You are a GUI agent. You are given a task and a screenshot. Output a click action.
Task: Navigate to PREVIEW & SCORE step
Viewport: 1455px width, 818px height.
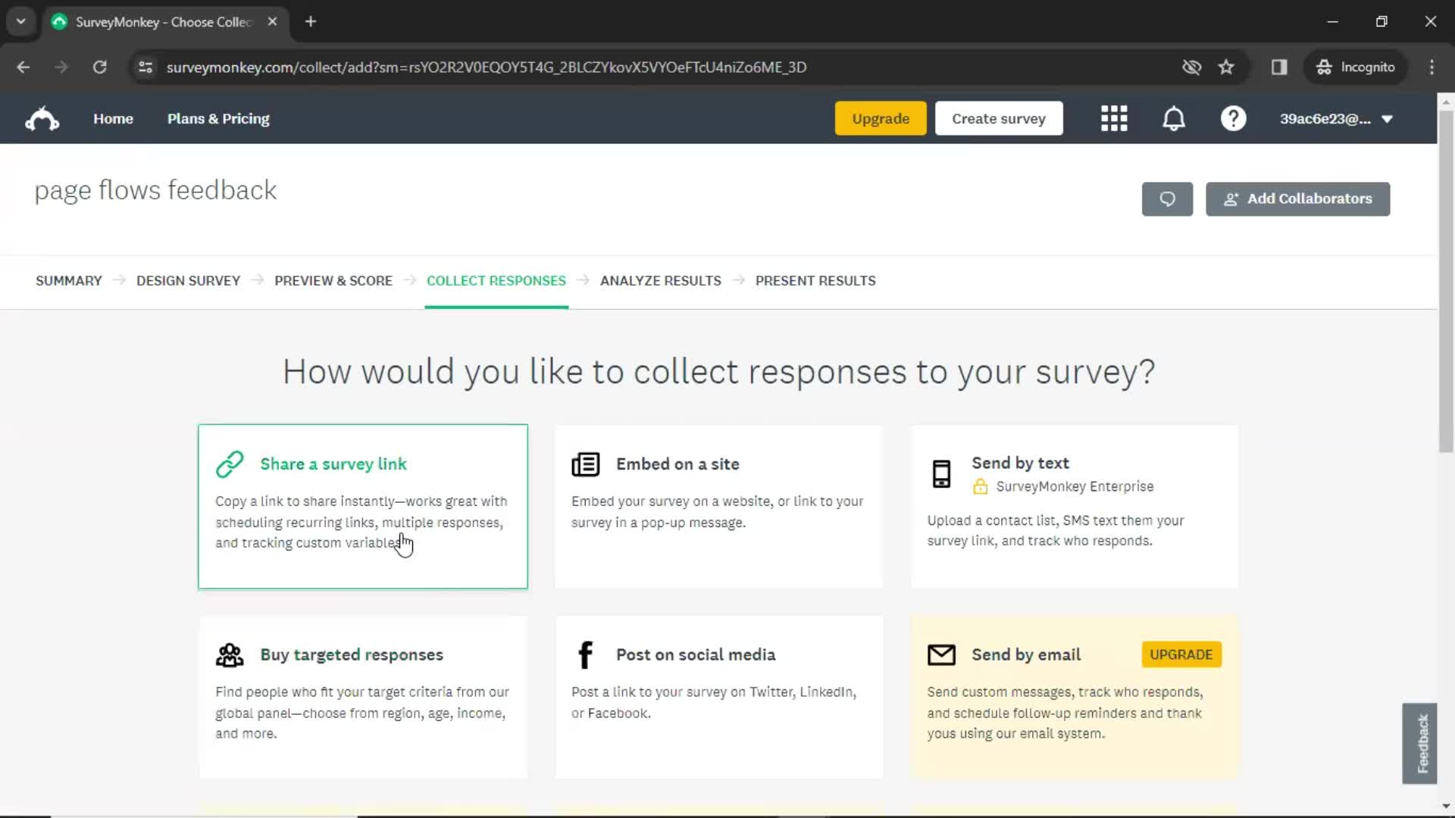tap(333, 281)
